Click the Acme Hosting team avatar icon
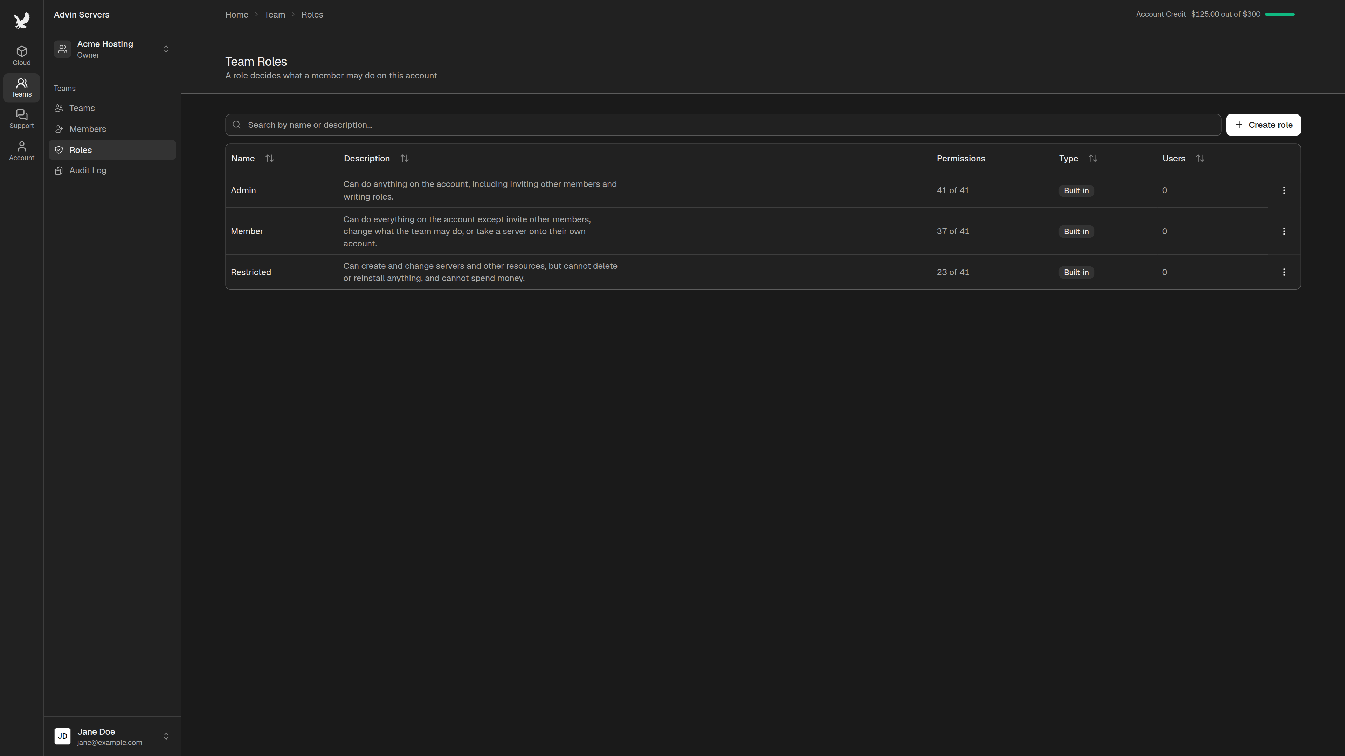The width and height of the screenshot is (1345, 756). [x=63, y=49]
